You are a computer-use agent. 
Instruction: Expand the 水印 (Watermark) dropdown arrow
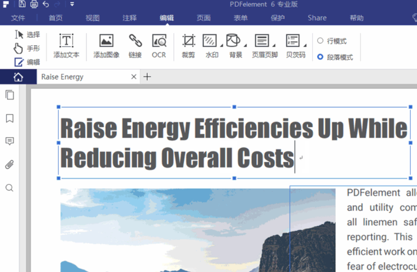click(x=222, y=46)
